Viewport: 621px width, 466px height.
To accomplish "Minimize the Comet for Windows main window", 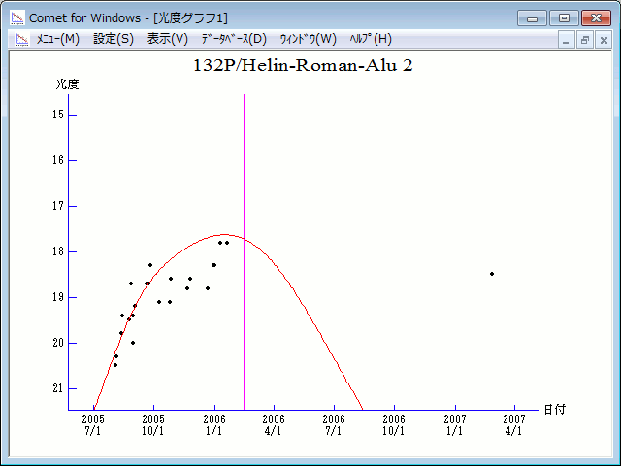I will pos(533,17).
